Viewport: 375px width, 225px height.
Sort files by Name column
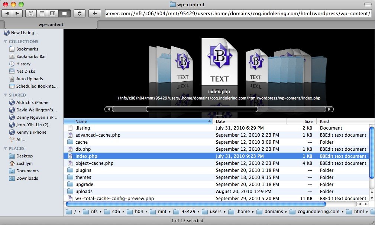pos(138,121)
